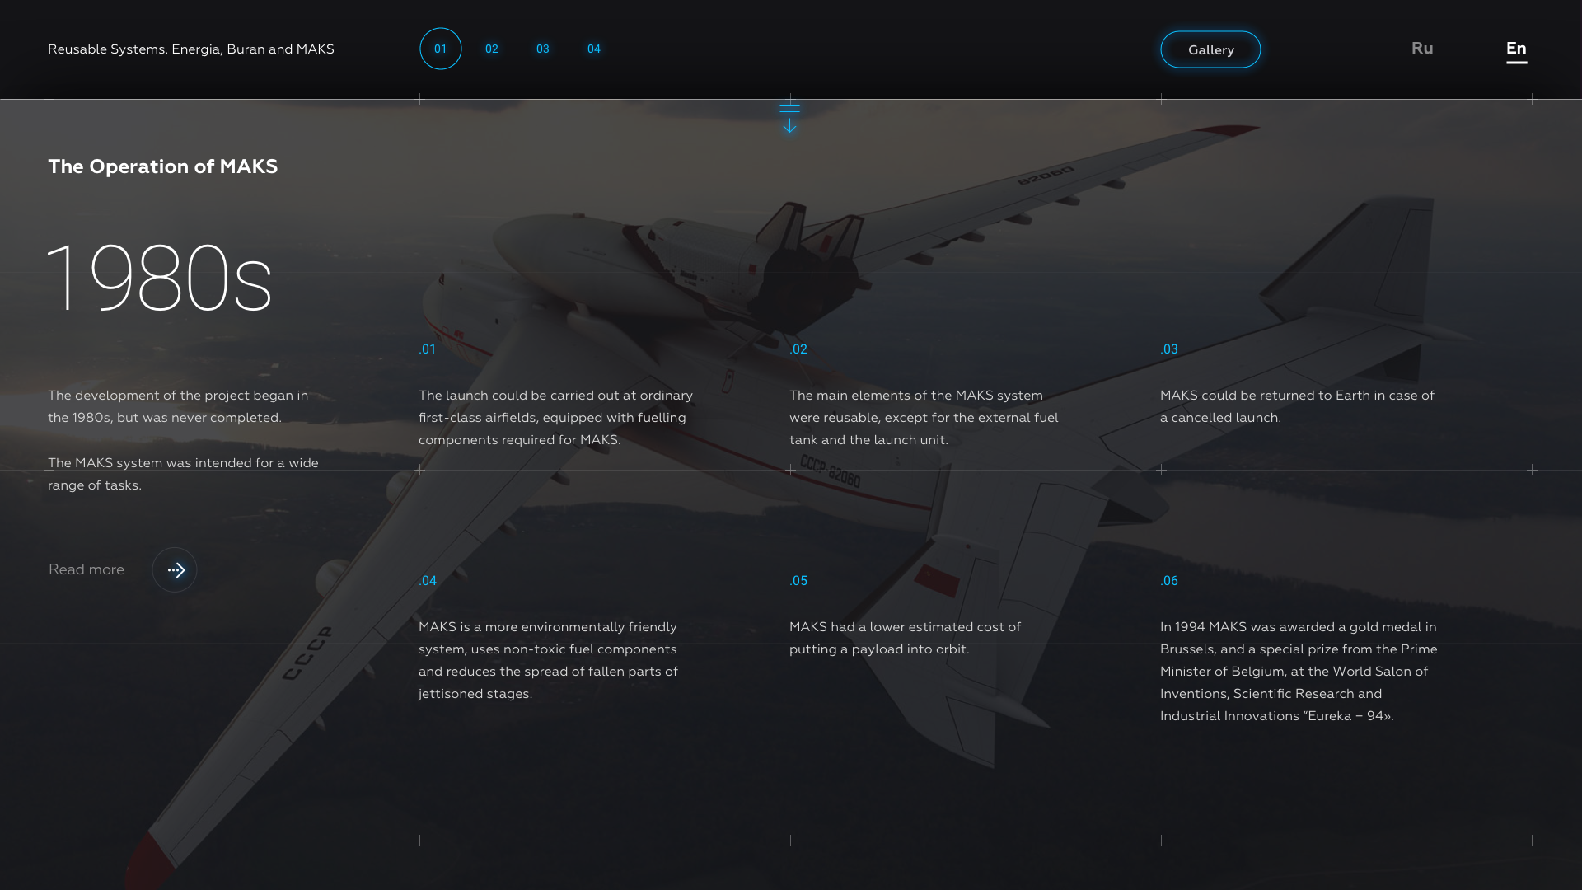The height and width of the screenshot is (890, 1582).
Task: Open the Gallery
Action: coord(1210,49)
